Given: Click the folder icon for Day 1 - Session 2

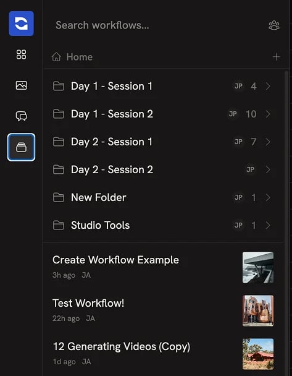Looking at the screenshot, I should tap(59, 114).
